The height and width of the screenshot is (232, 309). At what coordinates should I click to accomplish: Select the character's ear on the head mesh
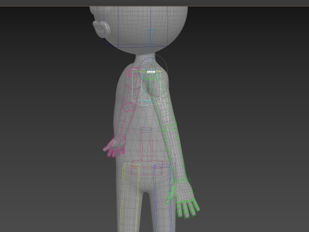(x=102, y=30)
